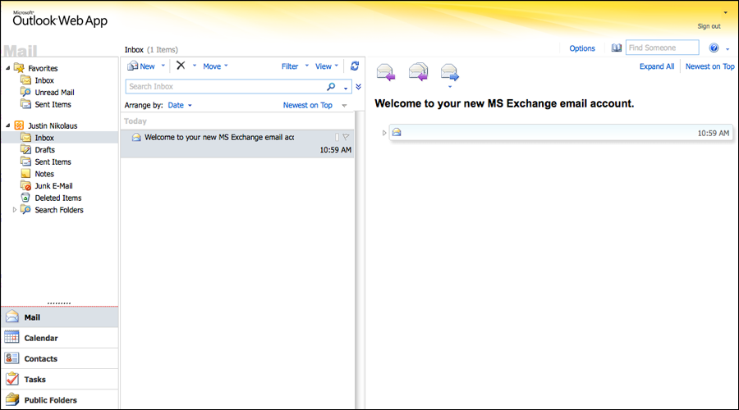Open the New dropdown arrow

tap(163, 66)
